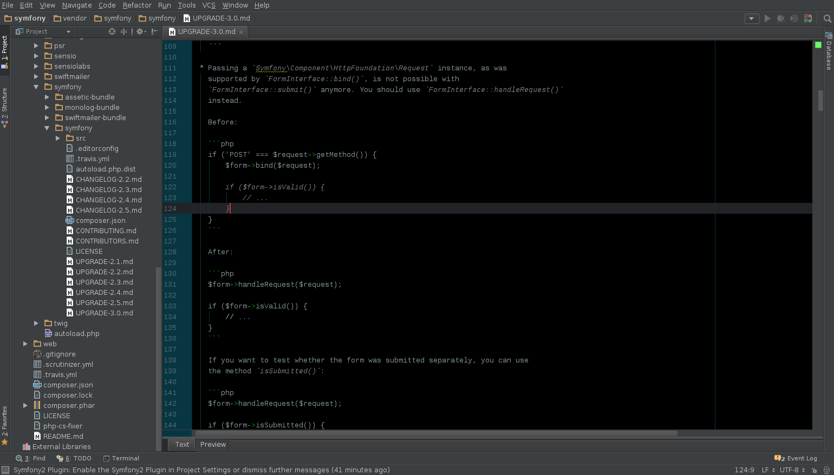Image resolution: width=834 pixels, height=475 pixels.
Task: Open Terminal tool window
Action: [121, 458]
